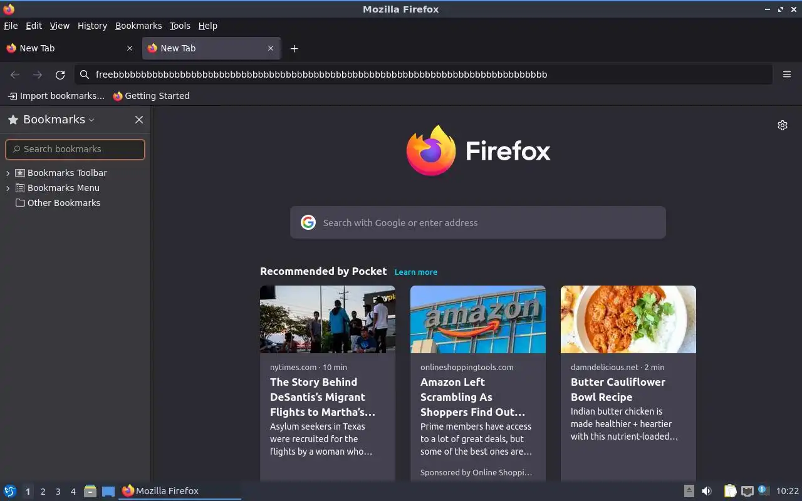The height and width of the screenshot is (501, 802).
Task: Open the View menu
Action: tap(60, 26)
